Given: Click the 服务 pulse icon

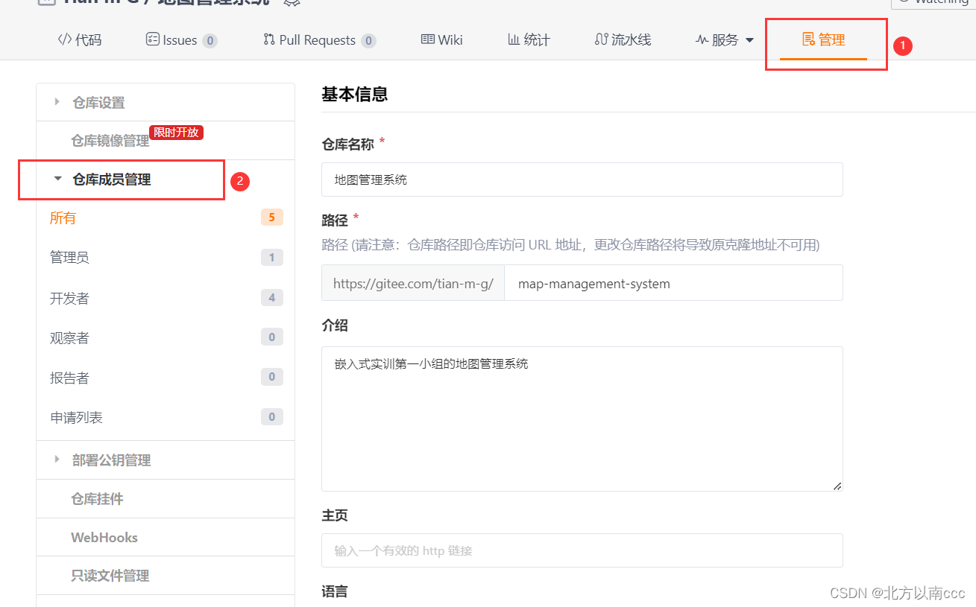Looking at the screenshot, I should pyautogui.click(x=702, y=40).
